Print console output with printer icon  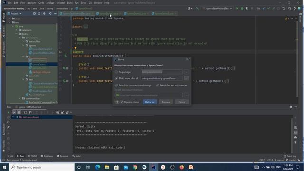(295, 138)
